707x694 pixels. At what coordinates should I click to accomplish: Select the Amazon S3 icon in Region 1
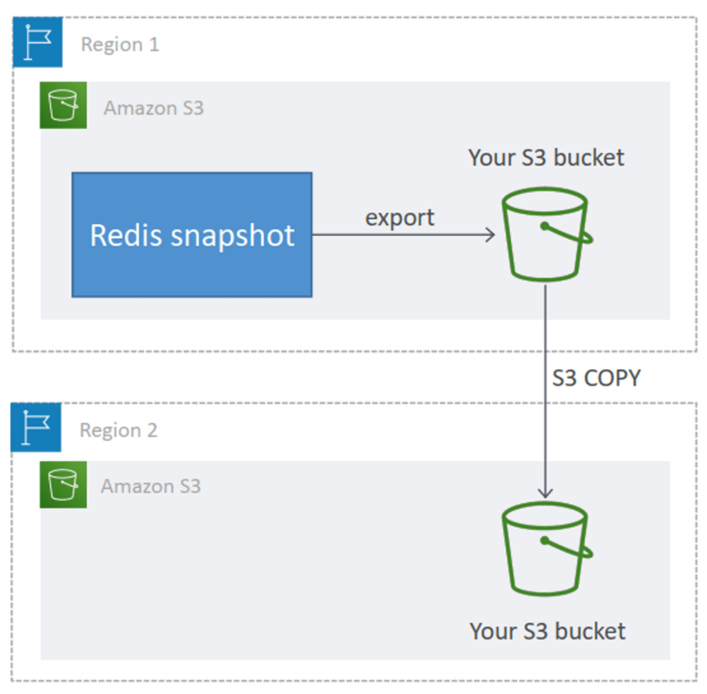point(63,105)
